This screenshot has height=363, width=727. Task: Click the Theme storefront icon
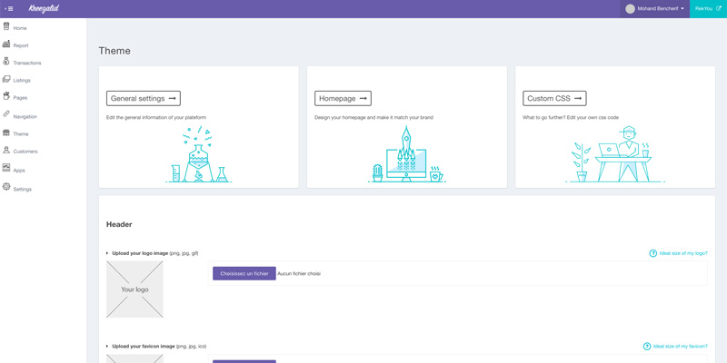click(6, 132)
